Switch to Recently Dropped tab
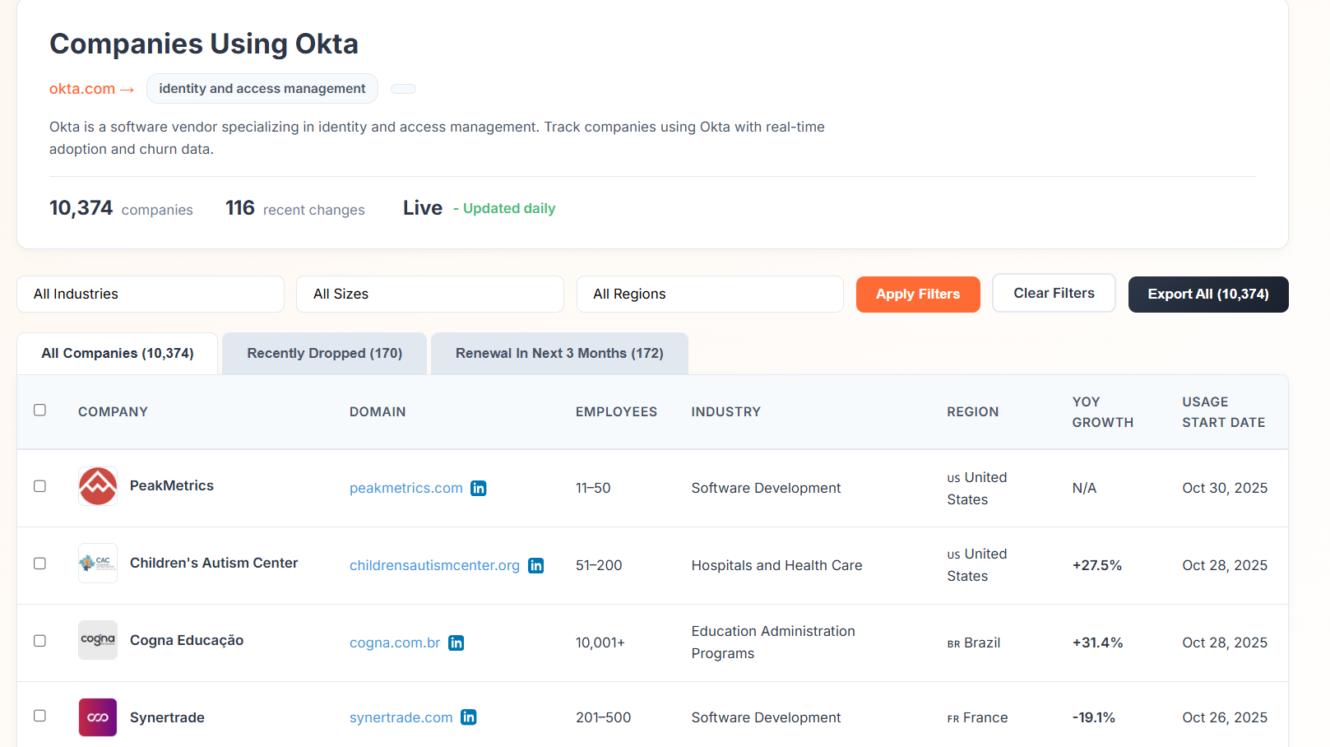Screen dimensions: 1330x747 click(324, 354)
